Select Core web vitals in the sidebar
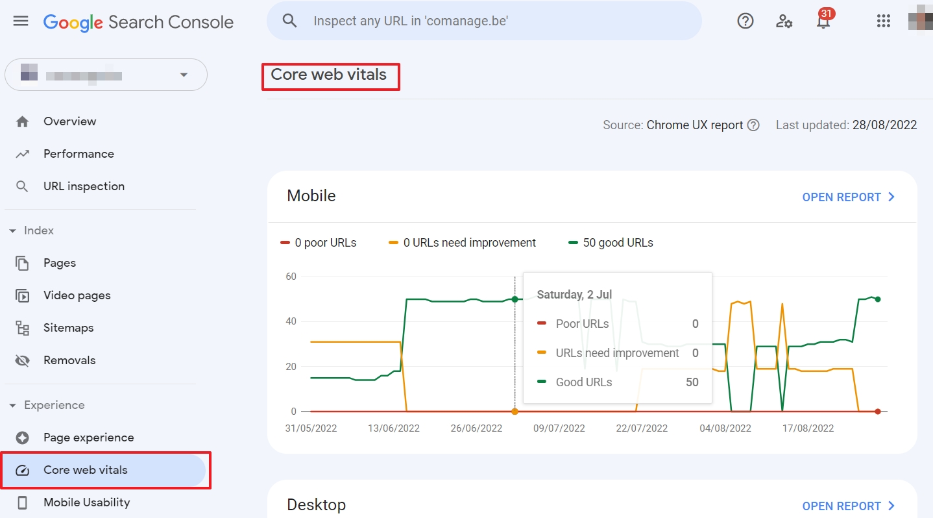 (x=104, y=470)
